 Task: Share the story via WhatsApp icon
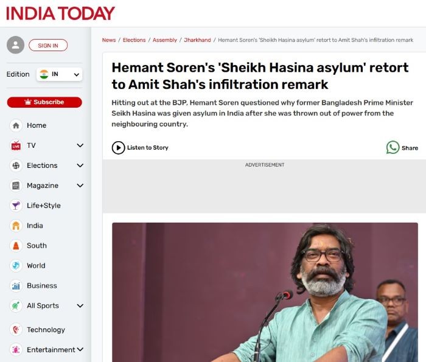[x=393, y=147]
